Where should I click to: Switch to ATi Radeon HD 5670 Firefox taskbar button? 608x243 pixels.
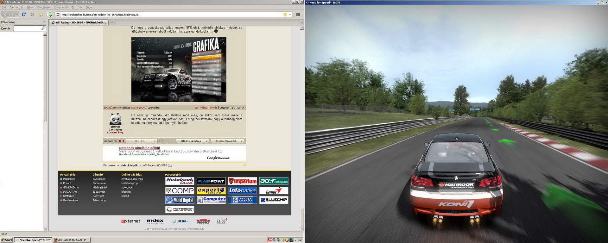pyautogui.click(x=72, y=240)
